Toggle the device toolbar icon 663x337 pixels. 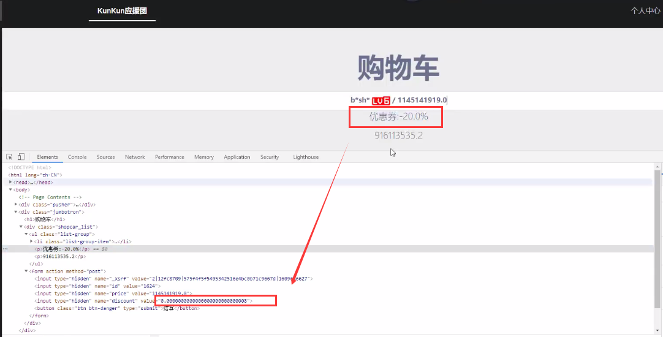20,157
